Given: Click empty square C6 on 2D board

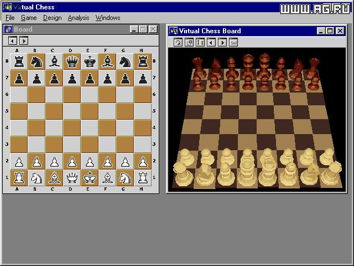Looking at the screenshot, I should tap(54, 95).
